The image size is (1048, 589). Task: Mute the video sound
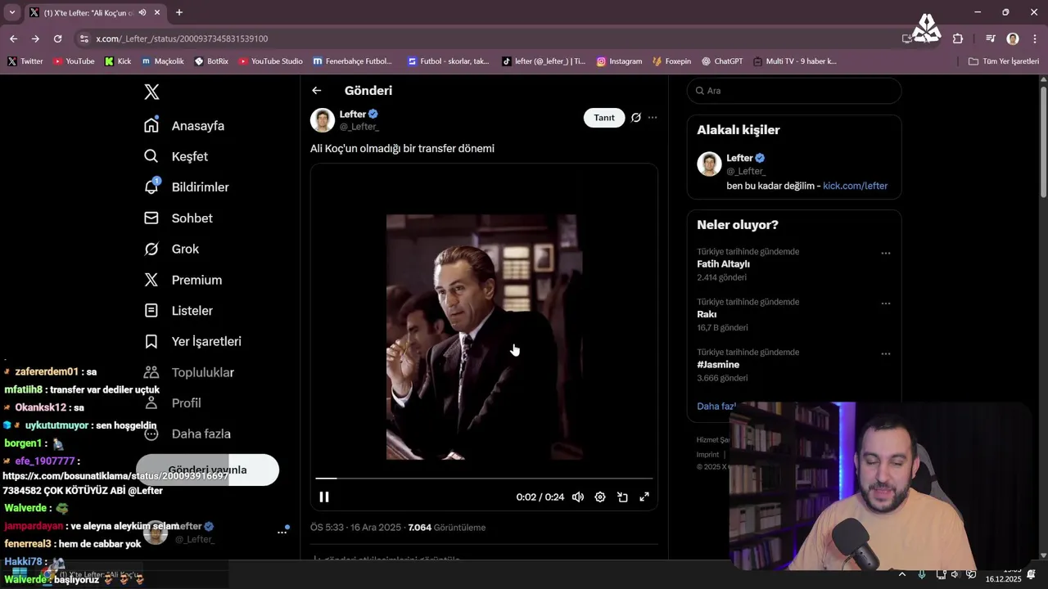coord(578,497)
